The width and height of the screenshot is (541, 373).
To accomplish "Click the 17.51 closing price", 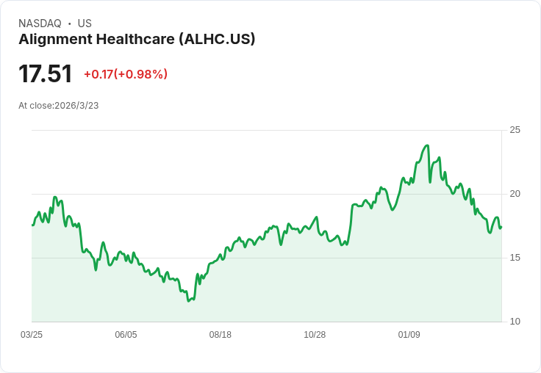I will (46, 74).
